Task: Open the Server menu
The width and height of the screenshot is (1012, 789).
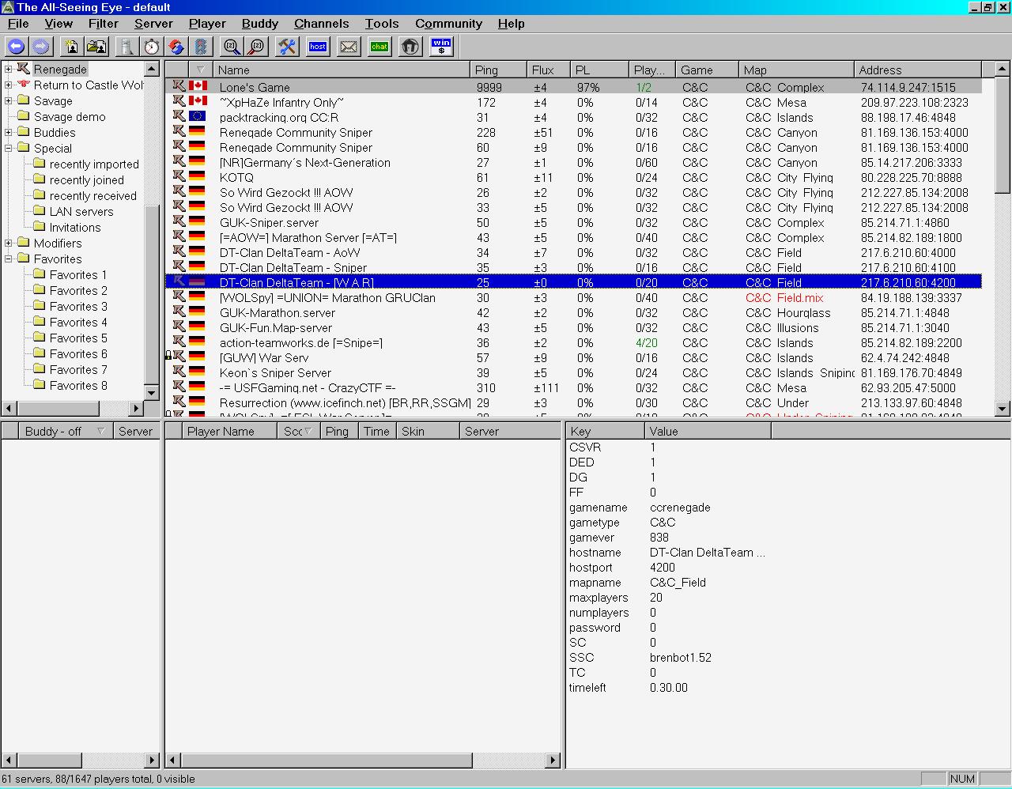Action: tap(153, 24)
